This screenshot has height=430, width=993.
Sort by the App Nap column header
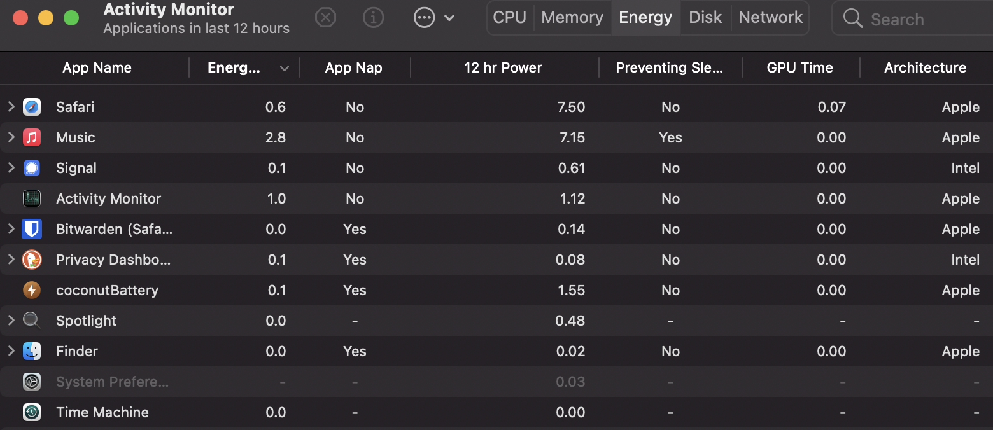[354, 68]
